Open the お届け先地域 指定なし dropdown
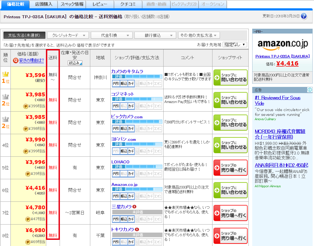This screenshot has width=314, height=246. [235, 45]
